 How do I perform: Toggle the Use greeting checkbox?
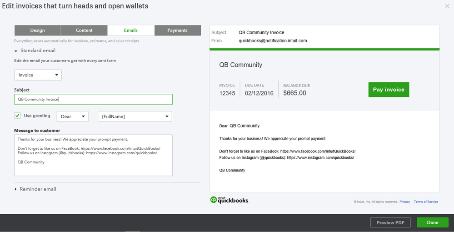point(18,116)
